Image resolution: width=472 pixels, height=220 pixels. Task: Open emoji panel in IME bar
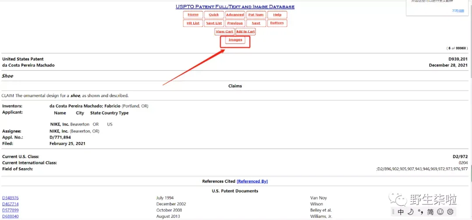click(x=441, y=212)
